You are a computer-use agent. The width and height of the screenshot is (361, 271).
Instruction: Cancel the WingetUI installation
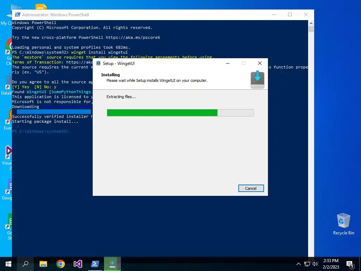[x=251, y=188]
